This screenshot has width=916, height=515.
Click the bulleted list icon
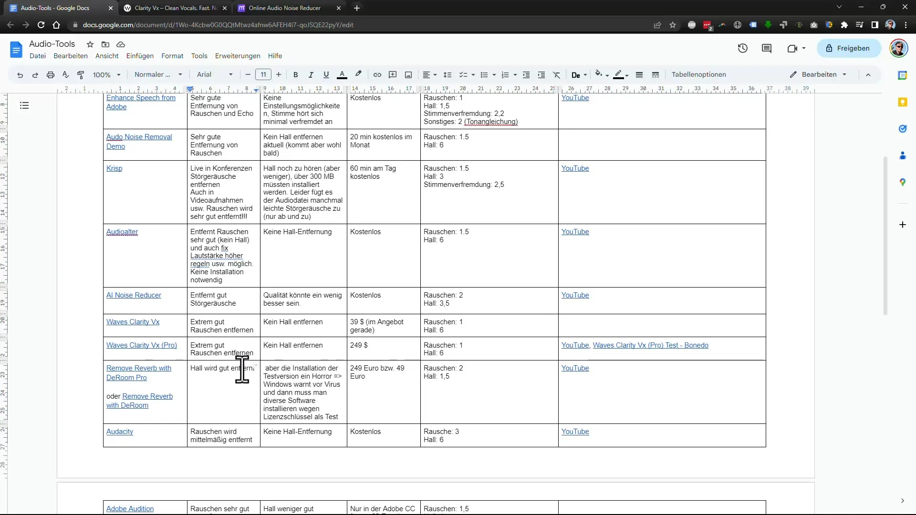485,74
